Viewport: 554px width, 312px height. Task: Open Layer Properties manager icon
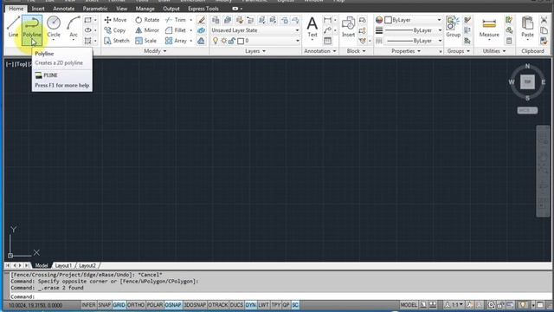pos(216,20)
